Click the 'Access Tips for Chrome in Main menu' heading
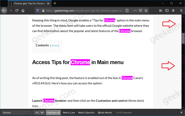This screenshot has height=116, width=185. 78,62
